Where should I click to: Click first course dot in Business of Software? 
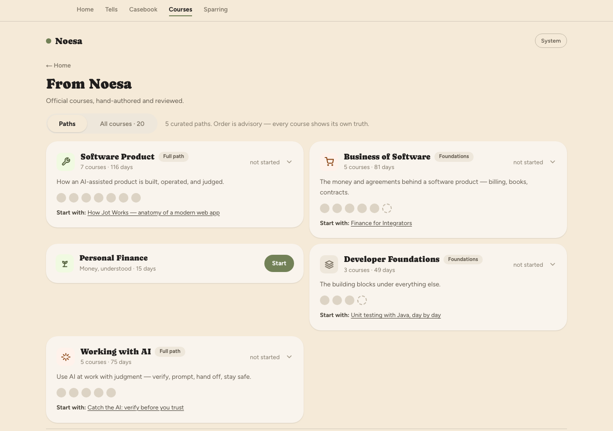(x=325, y=208)
